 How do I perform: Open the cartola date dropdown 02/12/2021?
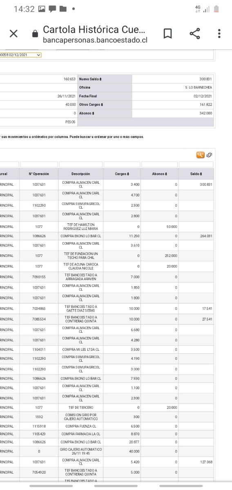(21, 55)
